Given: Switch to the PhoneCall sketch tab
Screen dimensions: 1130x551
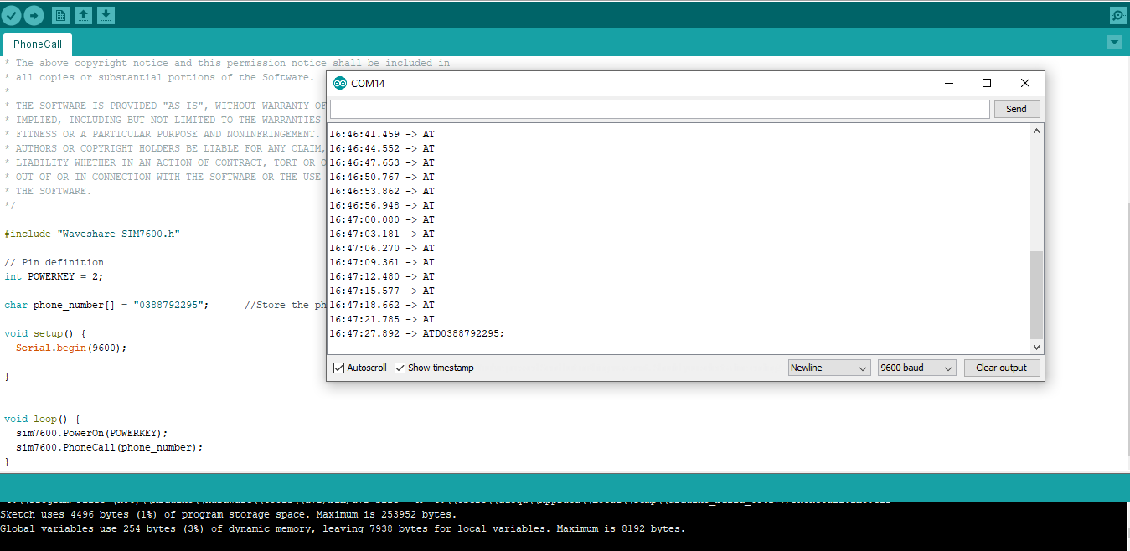Looking at the screenshot, I should point(38,44).
